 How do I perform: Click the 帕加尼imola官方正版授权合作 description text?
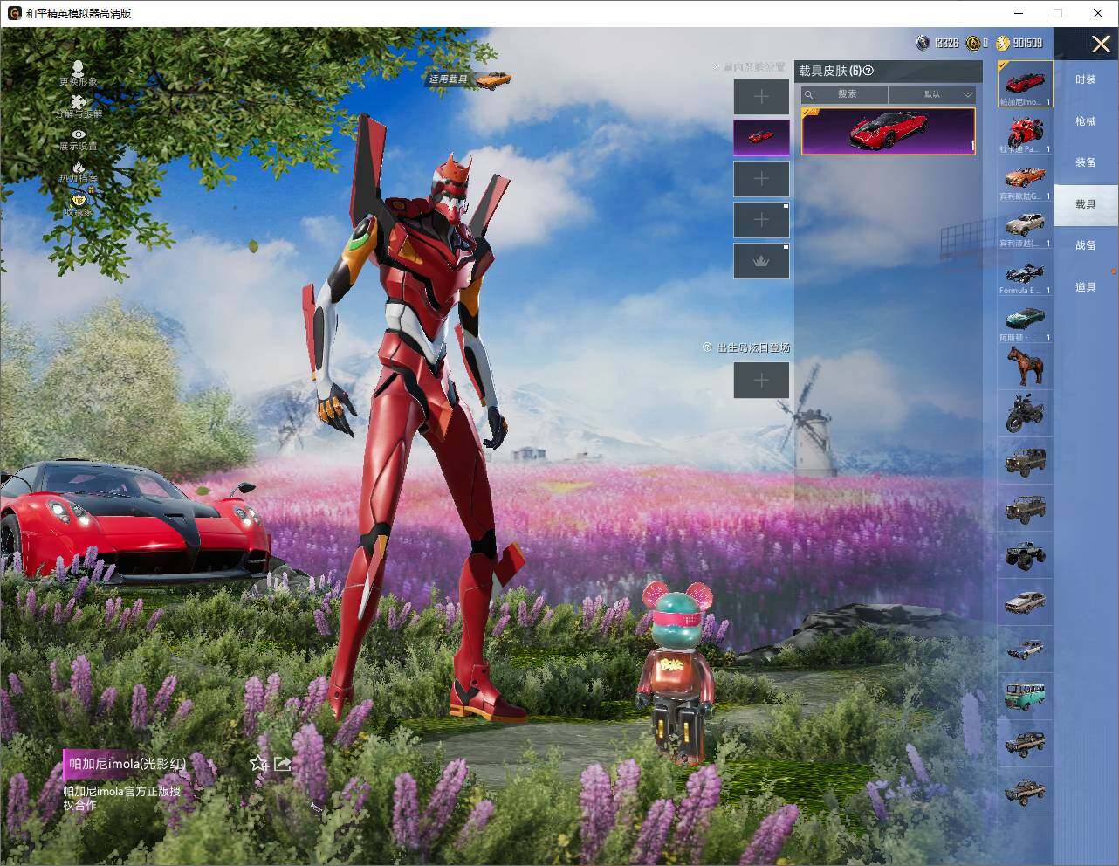(x=122, y=798)
